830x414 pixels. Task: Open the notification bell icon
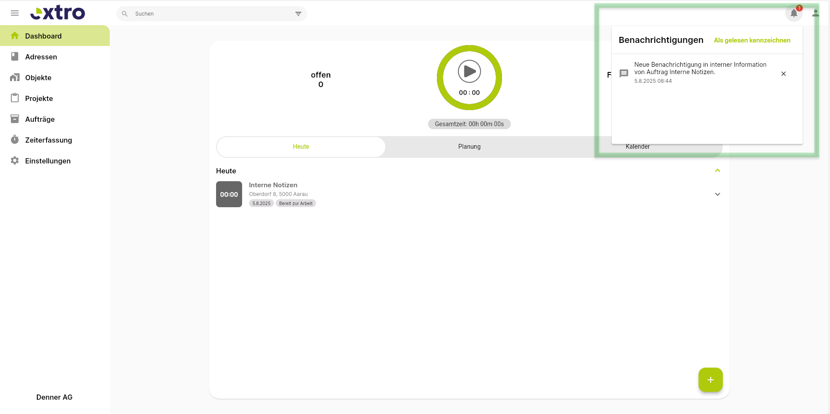(x=794, y=13)
